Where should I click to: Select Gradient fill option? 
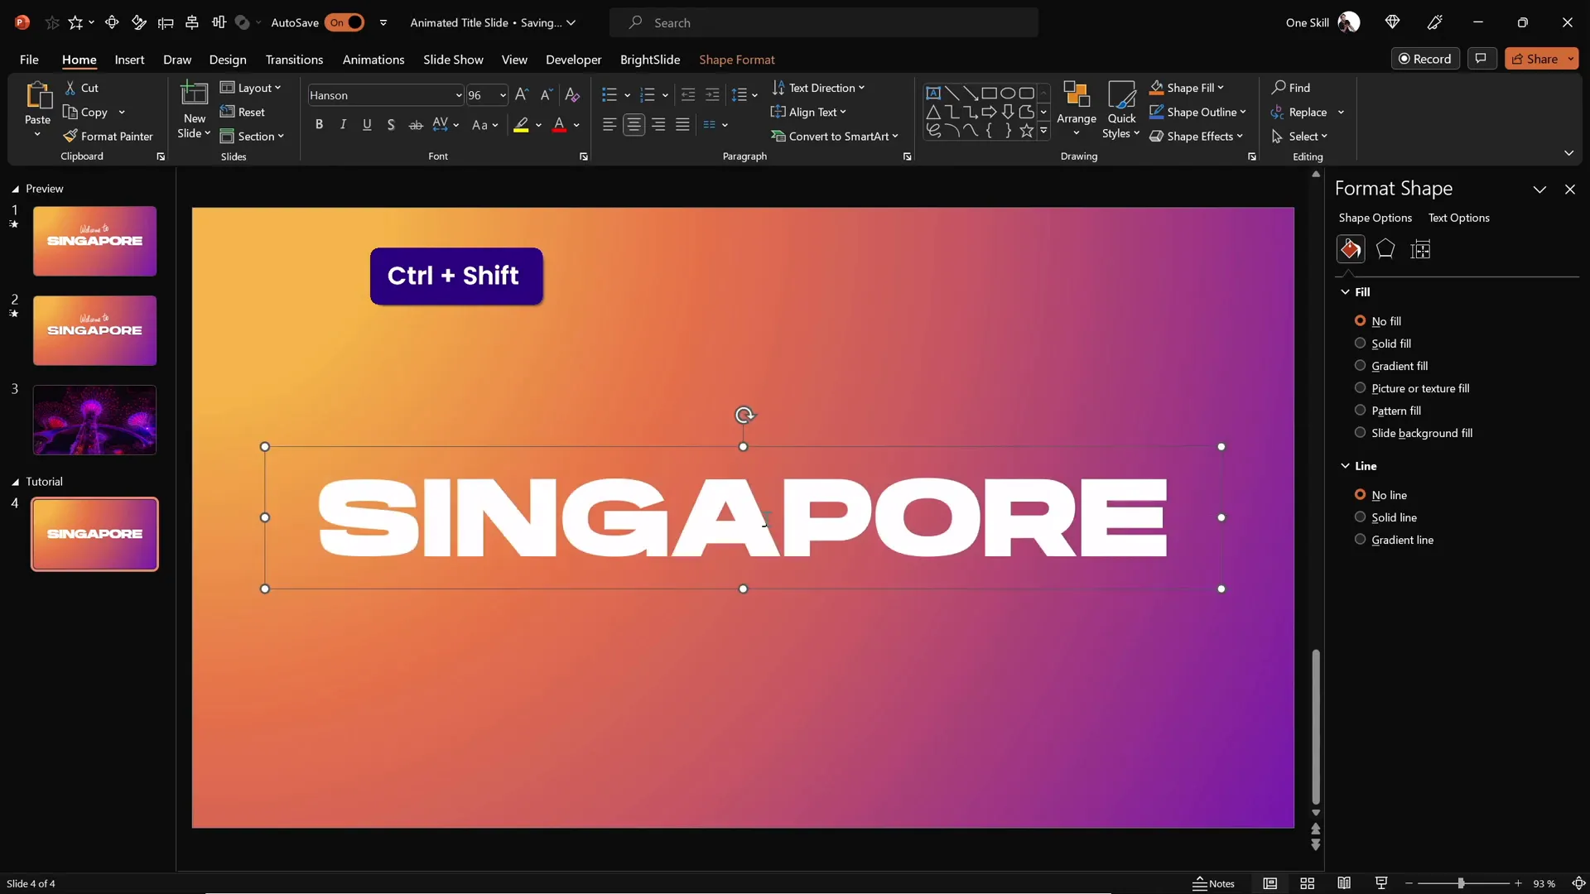tap(1391, 366)
